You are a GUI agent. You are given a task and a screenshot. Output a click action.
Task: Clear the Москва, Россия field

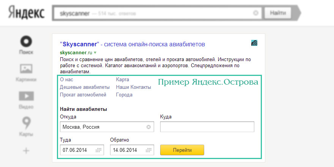(x=148, y=127)
